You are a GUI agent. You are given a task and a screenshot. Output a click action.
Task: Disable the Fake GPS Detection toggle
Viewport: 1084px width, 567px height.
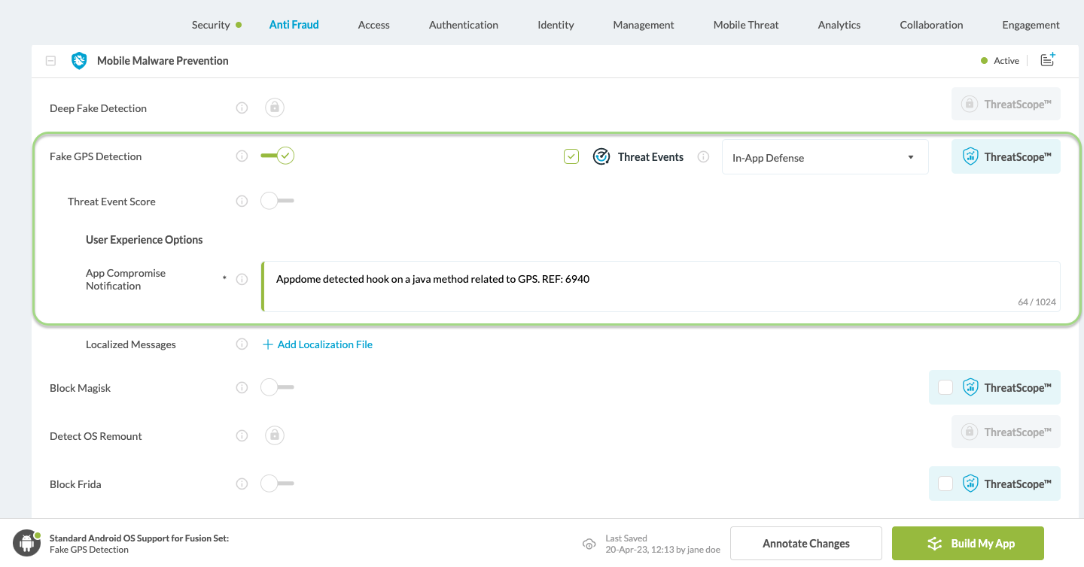[x=277, y=156]
